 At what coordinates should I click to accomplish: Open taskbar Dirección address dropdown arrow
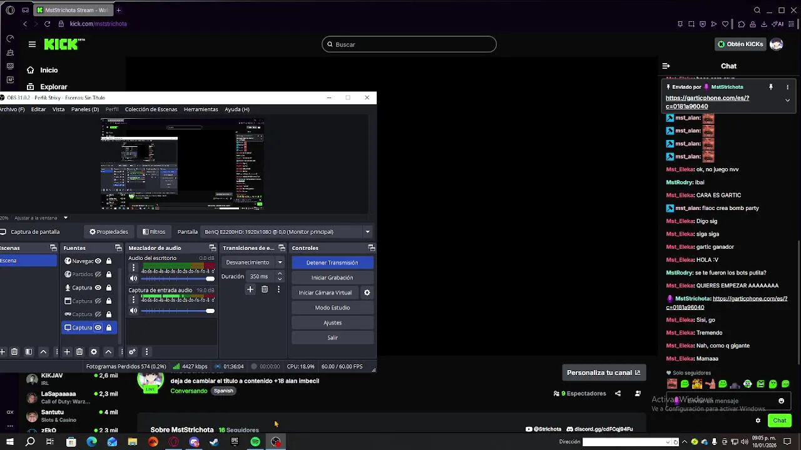tap(668, 442)
